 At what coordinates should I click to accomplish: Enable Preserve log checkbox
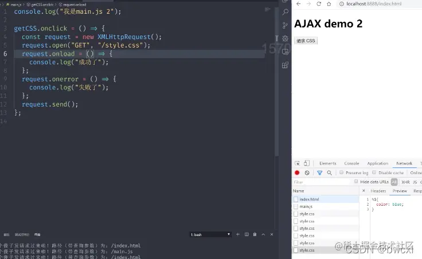pos(341,172)
